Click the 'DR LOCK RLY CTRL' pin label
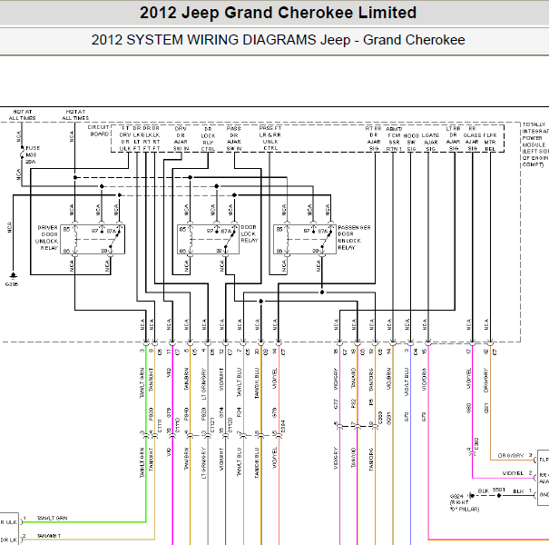Viewport: 549px width, 545px height. pos(208,139)
